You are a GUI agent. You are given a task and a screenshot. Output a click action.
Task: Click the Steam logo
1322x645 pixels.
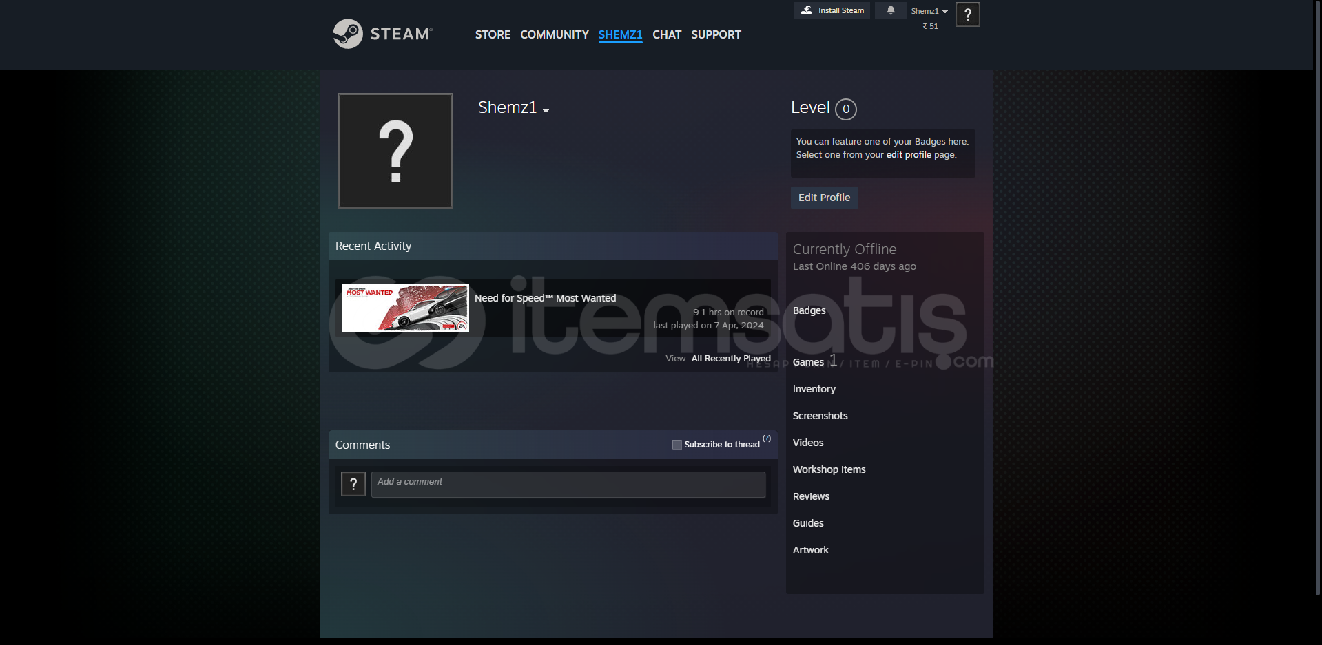pos(382,34)
